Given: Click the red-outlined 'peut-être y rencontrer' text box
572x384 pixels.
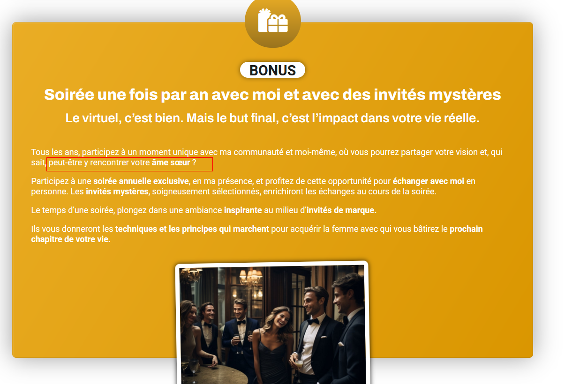Looking at the screenshot, I should click(130, 164).
